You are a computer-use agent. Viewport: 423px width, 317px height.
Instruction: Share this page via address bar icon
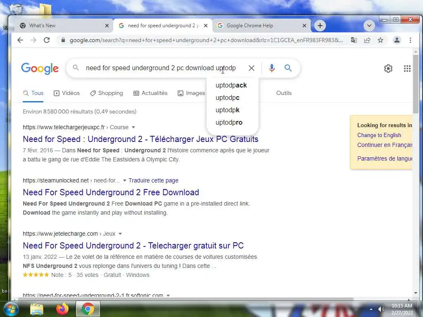367,40
